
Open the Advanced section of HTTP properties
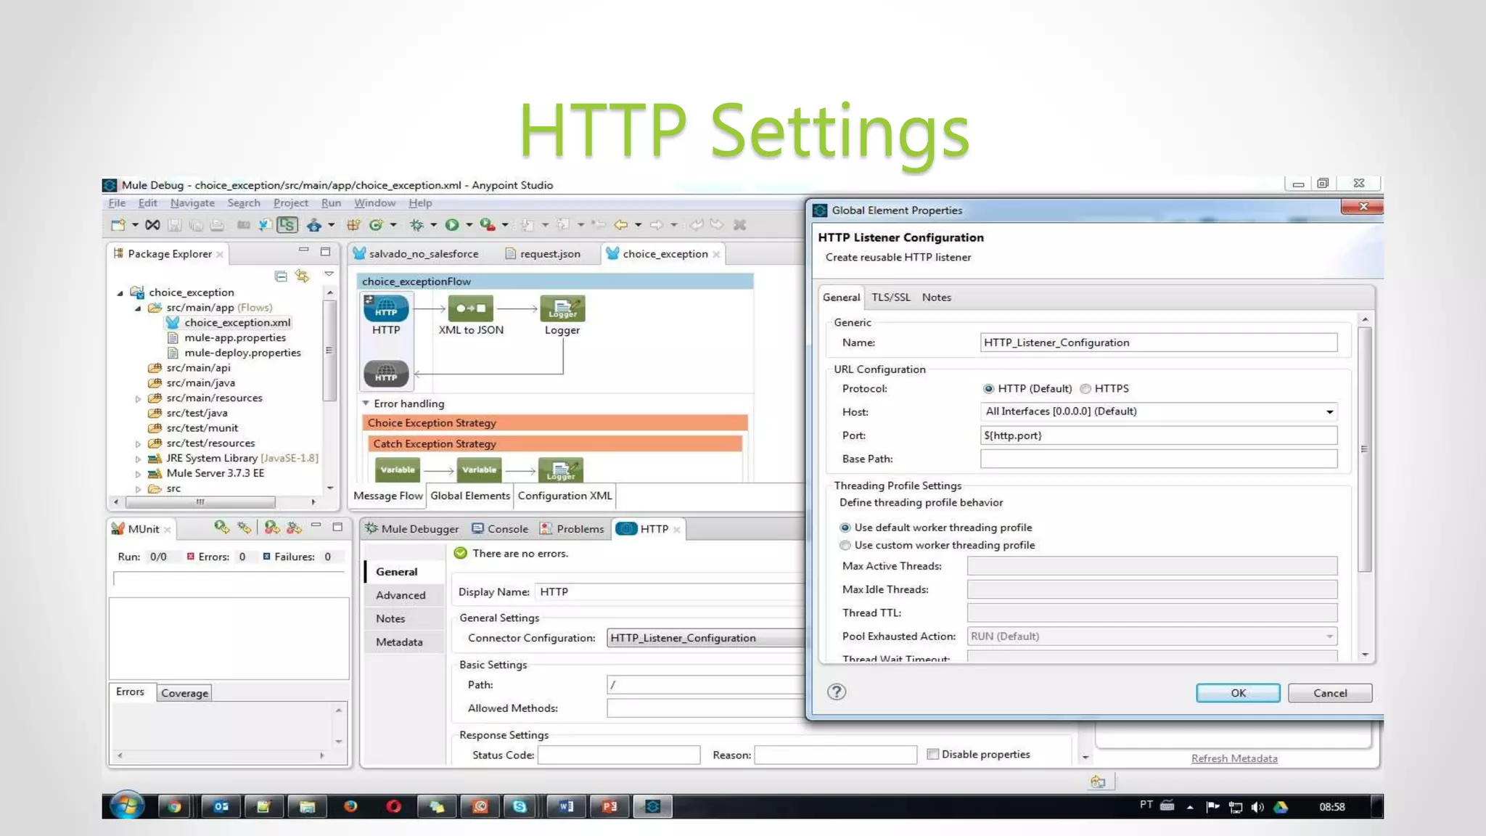click(x=401, y=595)
